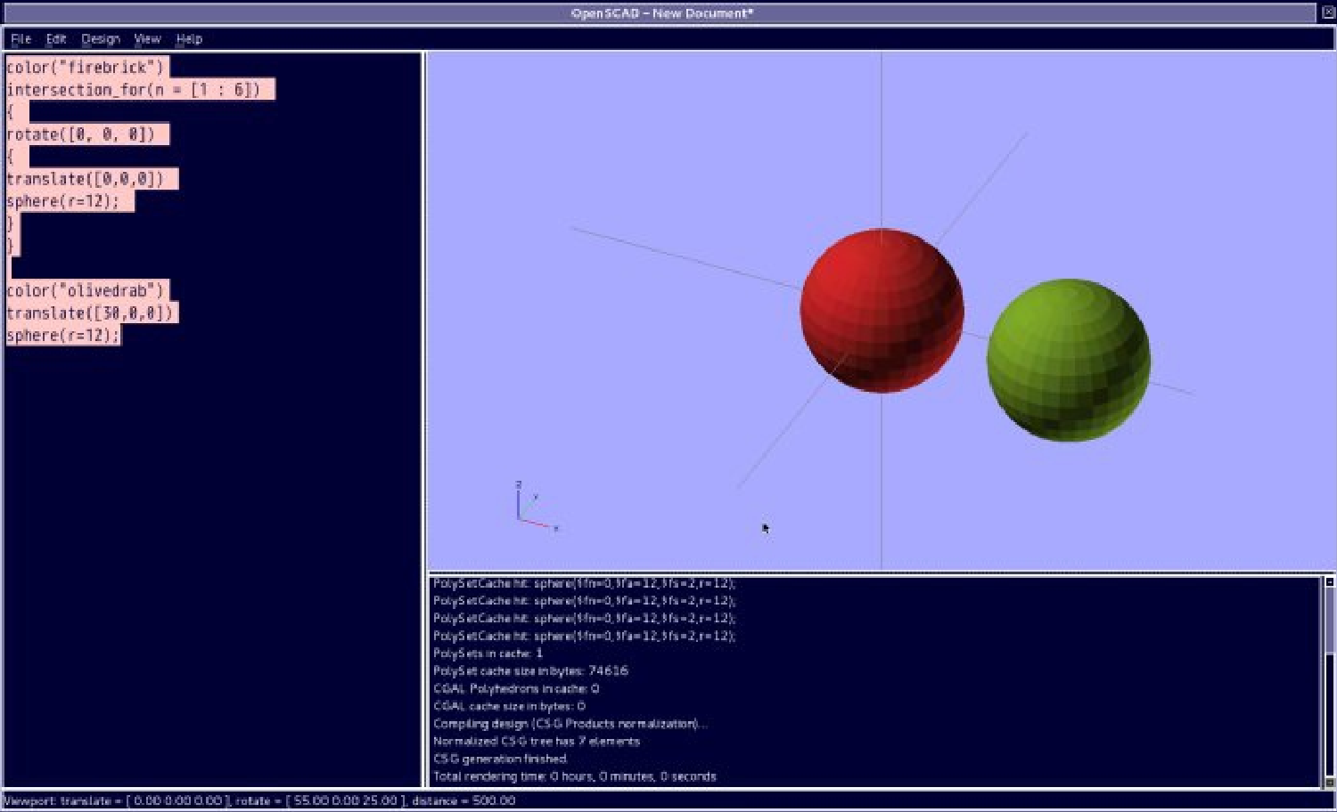
Task: Place cursor on color("firebrick") code line
Action: coord(86,68)
